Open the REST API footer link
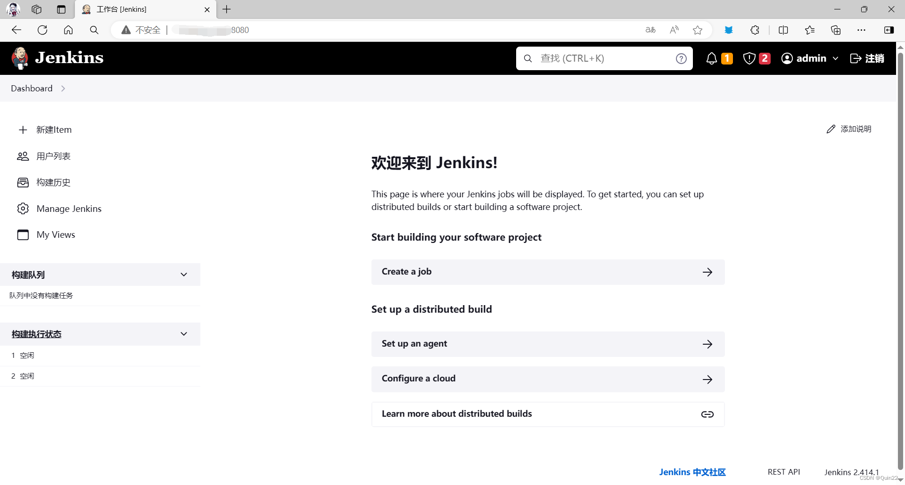The height and width of the screenshot is (485, 905). click(783, 472)
